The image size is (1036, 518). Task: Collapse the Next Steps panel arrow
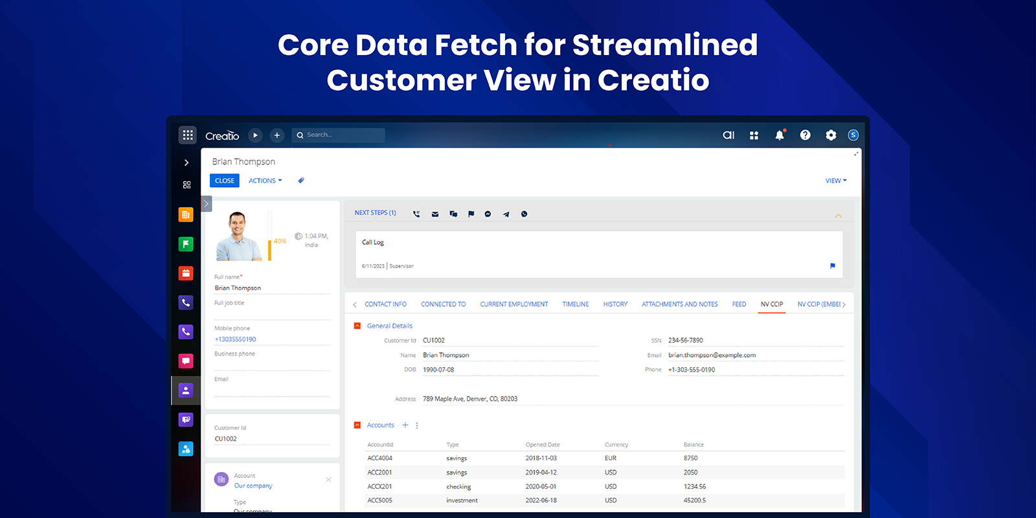pyautogui.click(x=839, y=216)
